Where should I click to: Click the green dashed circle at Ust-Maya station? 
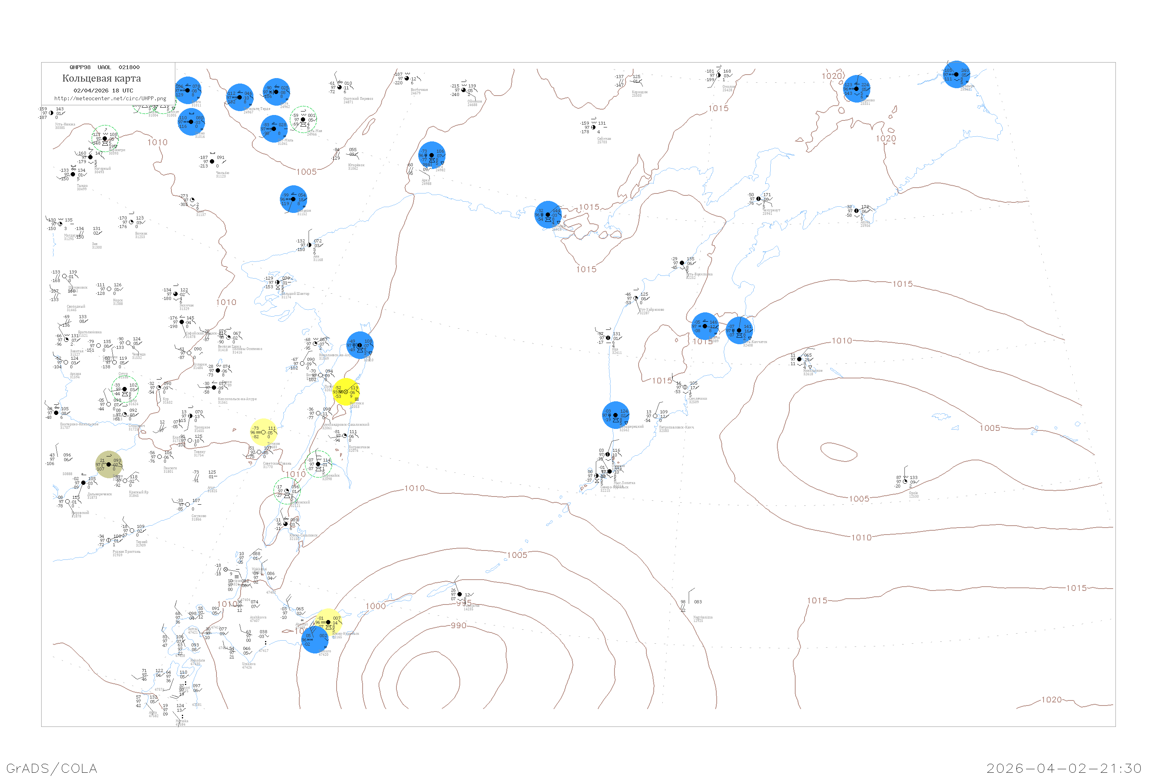point(303,119)
